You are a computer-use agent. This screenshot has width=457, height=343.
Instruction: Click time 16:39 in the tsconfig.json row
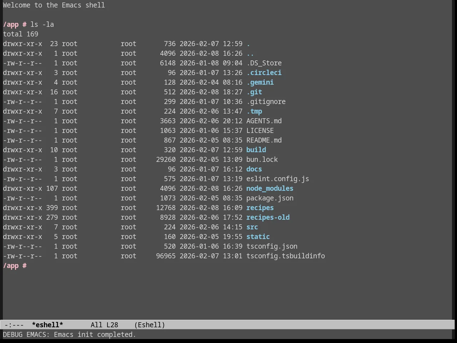(232, 246)
